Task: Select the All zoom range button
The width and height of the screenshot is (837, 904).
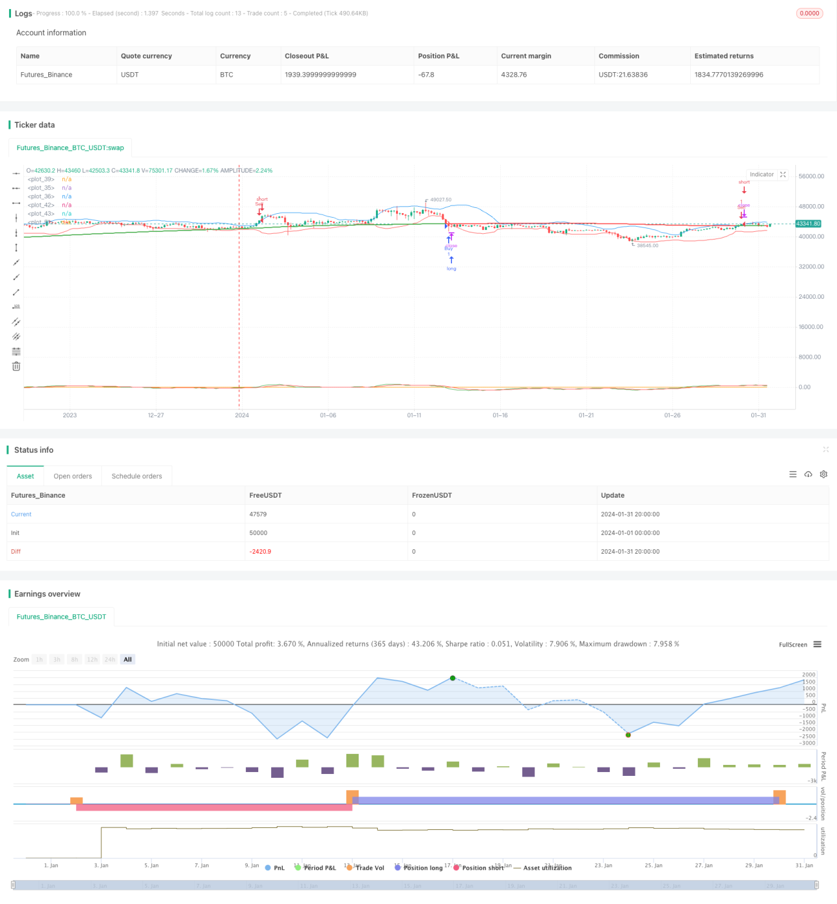Action: (x=127, y=659)
